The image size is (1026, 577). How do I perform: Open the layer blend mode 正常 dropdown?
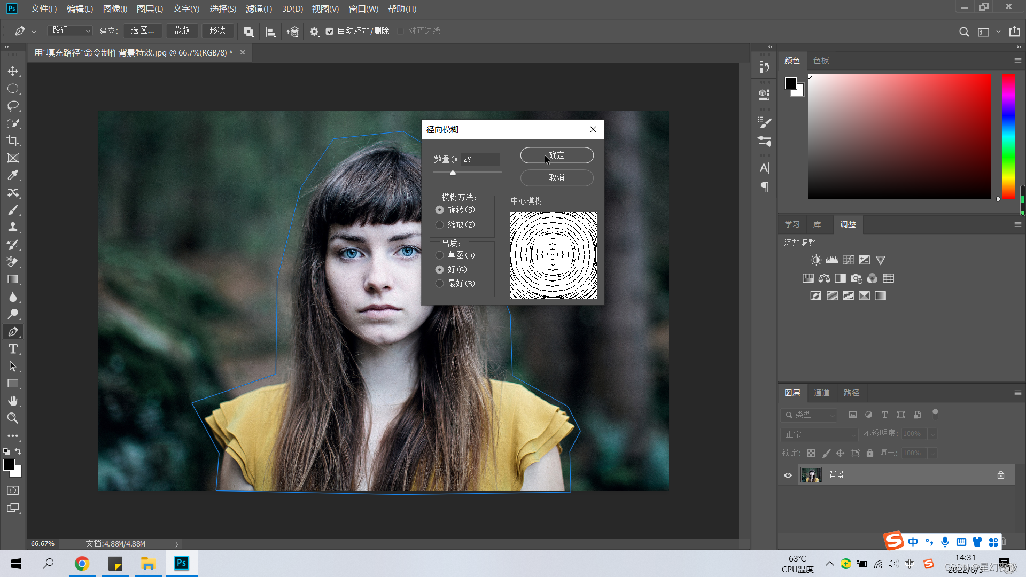(819, 434)
